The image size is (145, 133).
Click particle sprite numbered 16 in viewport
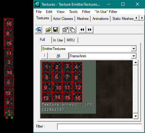9,23
